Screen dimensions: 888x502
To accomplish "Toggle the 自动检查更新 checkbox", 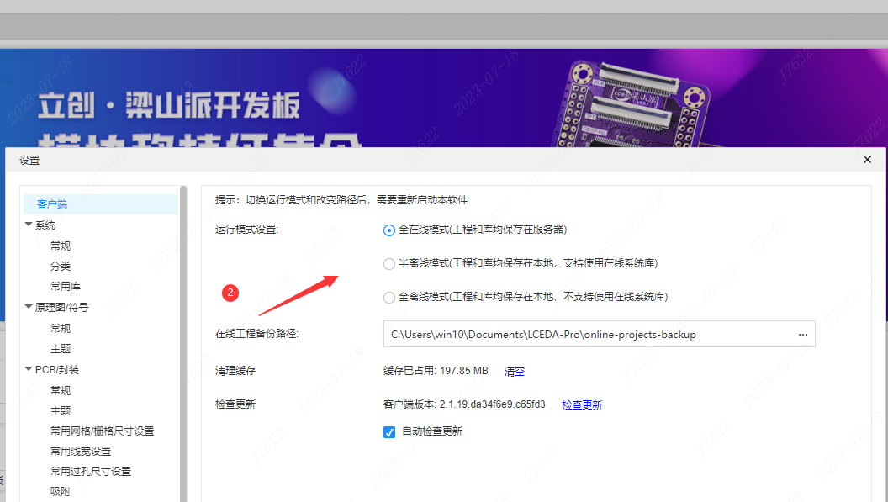I will coord(389,432).
